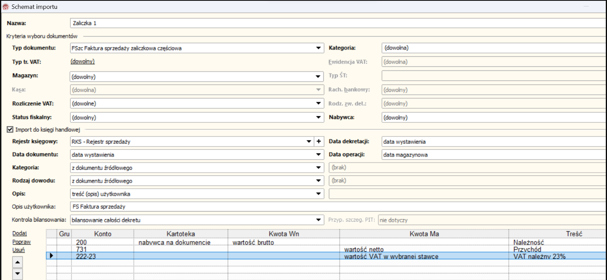Expand the Rozliczenie VAT dropdown

[318, 104]
